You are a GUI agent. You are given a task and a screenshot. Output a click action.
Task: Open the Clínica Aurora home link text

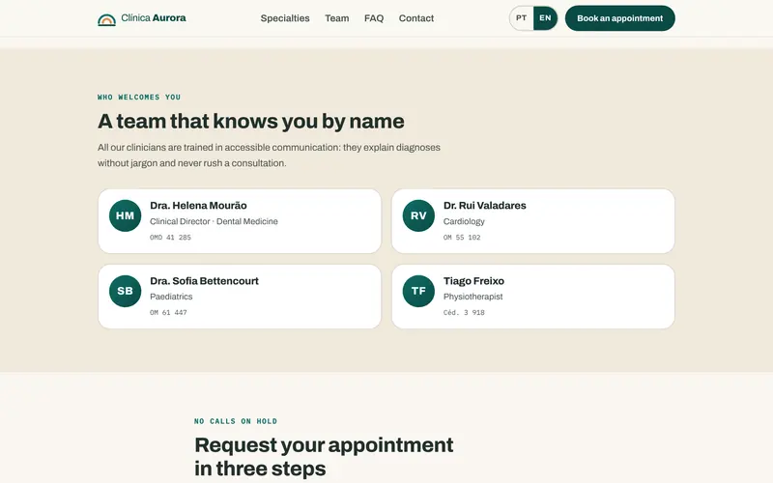pos(154,18)
